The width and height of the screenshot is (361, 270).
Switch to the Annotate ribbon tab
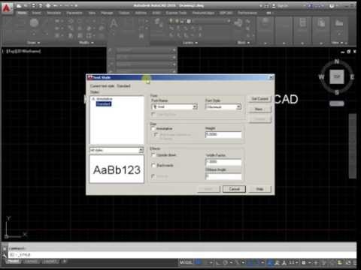(x=53, y=13)
